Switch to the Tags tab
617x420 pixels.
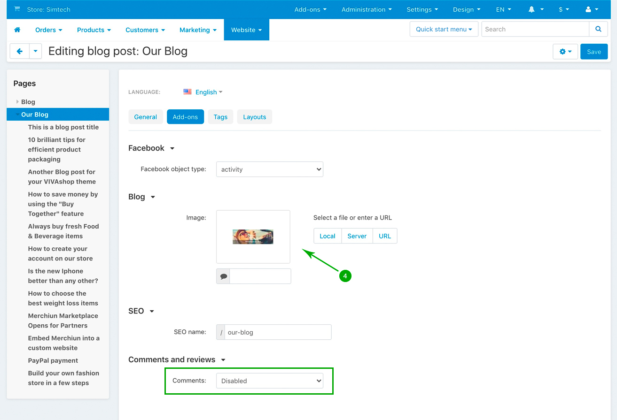[220, 117]
